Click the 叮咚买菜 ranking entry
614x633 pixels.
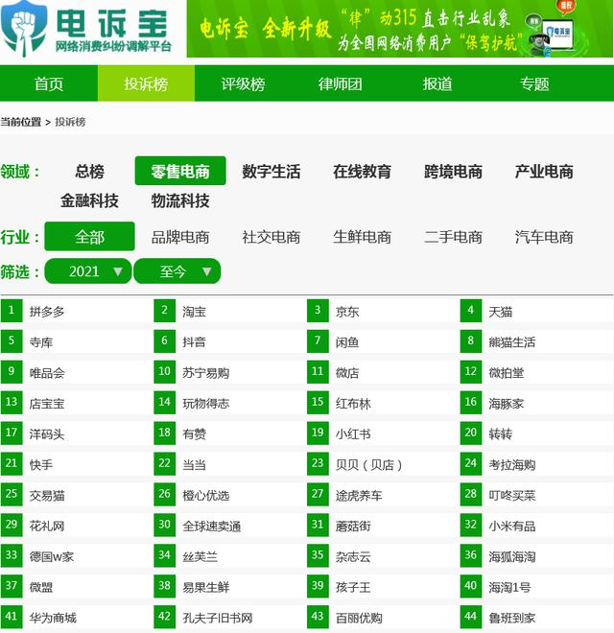(x=511, y=495)
